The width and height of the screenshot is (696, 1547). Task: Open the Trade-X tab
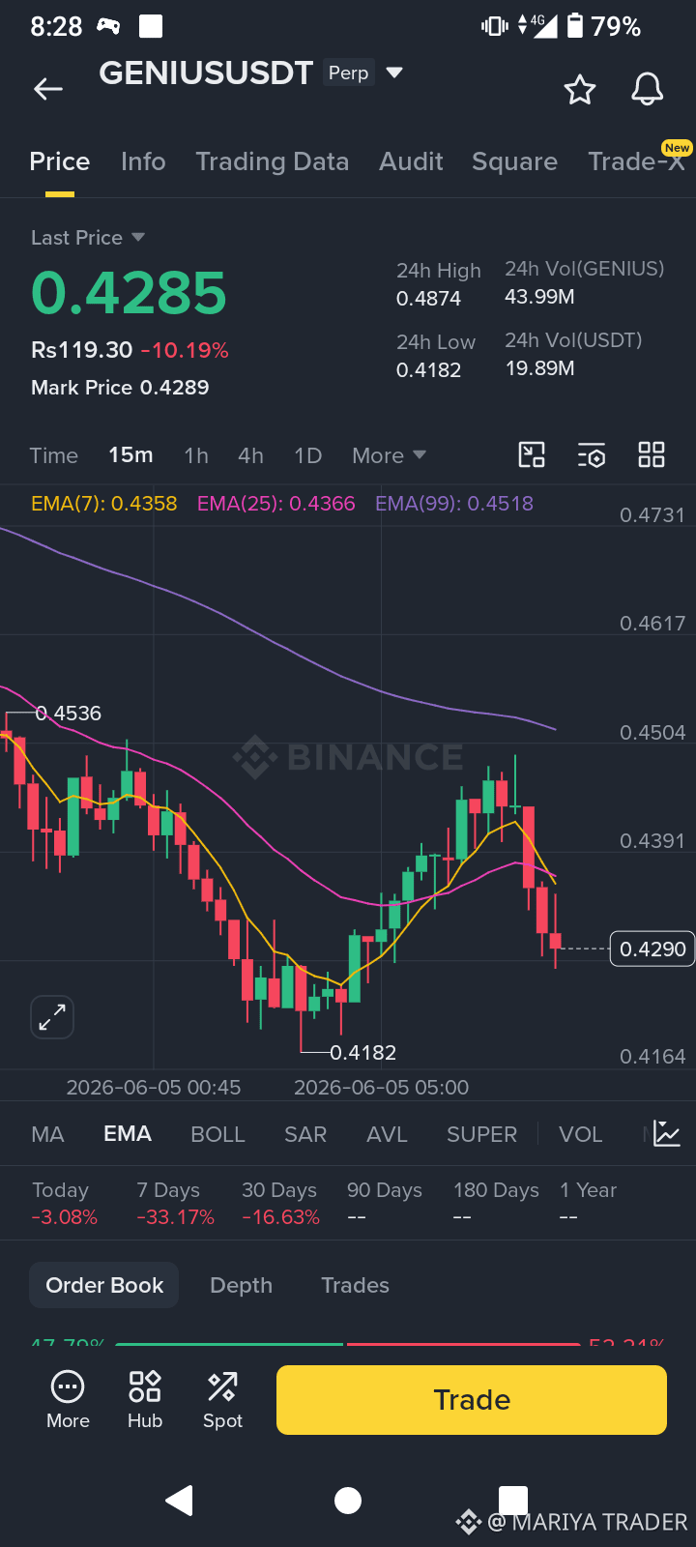point(637,160)
